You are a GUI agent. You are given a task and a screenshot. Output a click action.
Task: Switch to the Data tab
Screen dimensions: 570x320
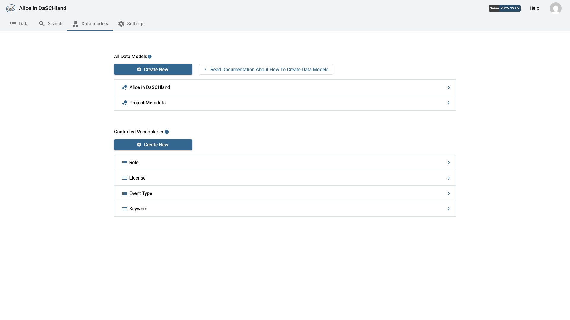coord(20,24)
